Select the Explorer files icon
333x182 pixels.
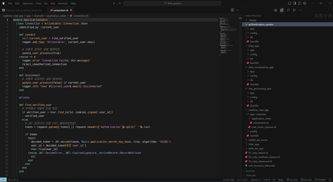coord(282,10)
